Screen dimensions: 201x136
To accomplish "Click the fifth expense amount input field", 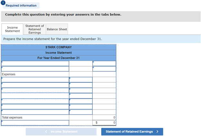I will (81, 101).
